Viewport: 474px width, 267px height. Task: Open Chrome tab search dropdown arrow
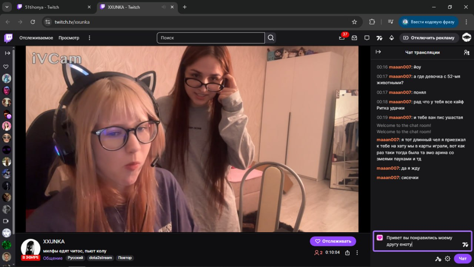(7, 7)
